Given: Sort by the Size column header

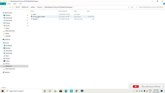Looking at the screenshot, I should (88, 11).
